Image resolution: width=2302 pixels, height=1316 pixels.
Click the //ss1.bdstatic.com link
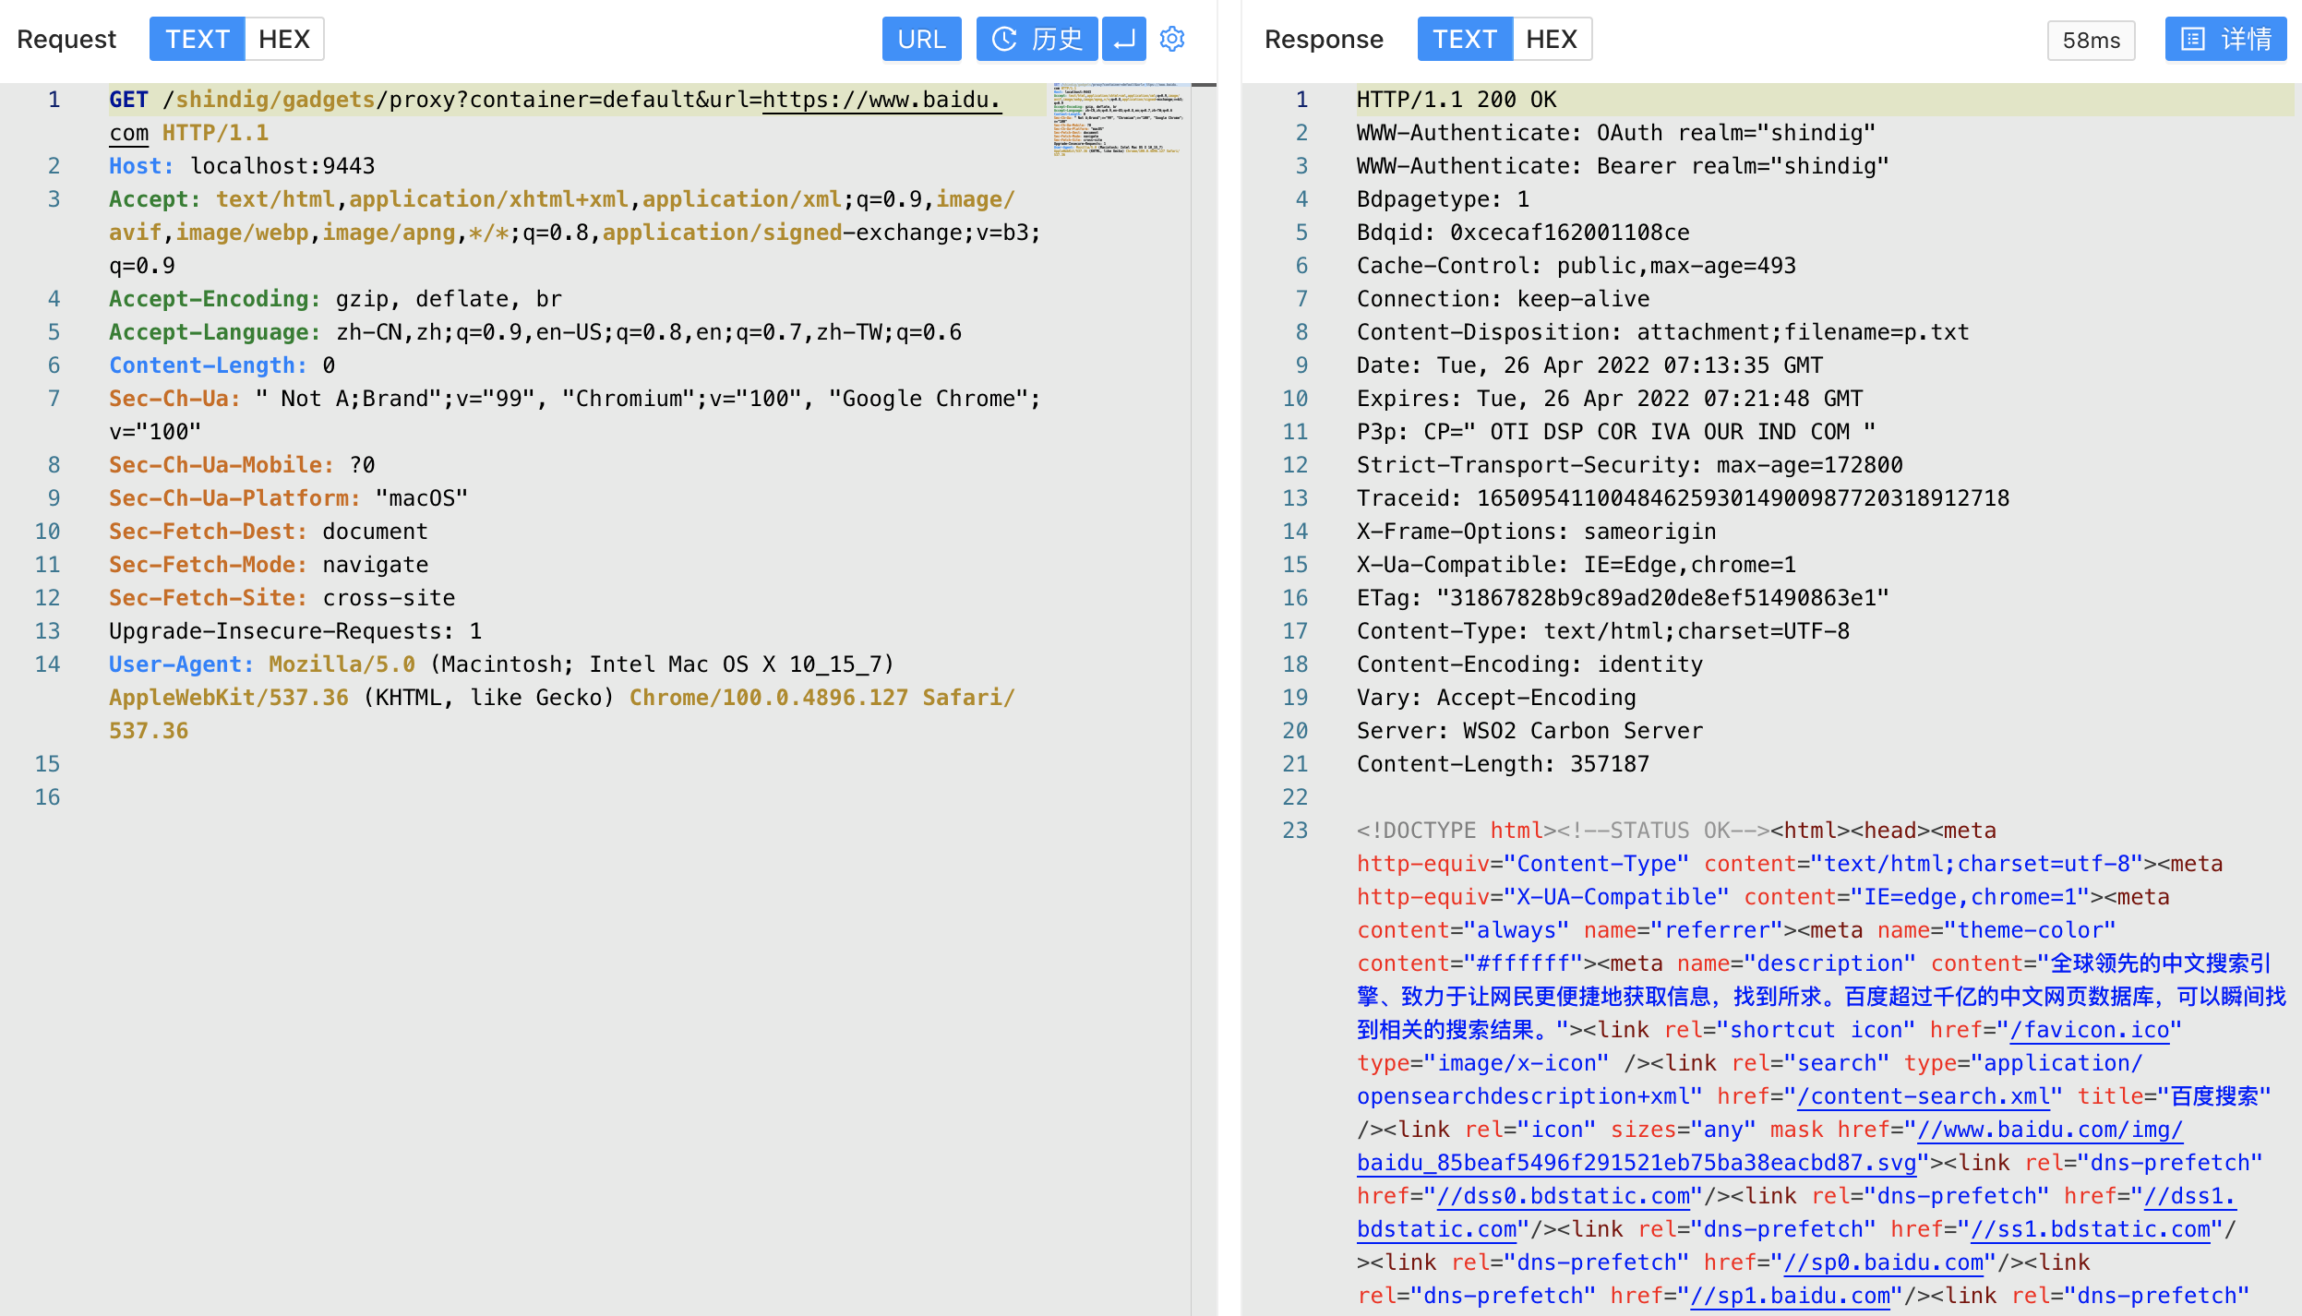[x=2090, y=1229]
